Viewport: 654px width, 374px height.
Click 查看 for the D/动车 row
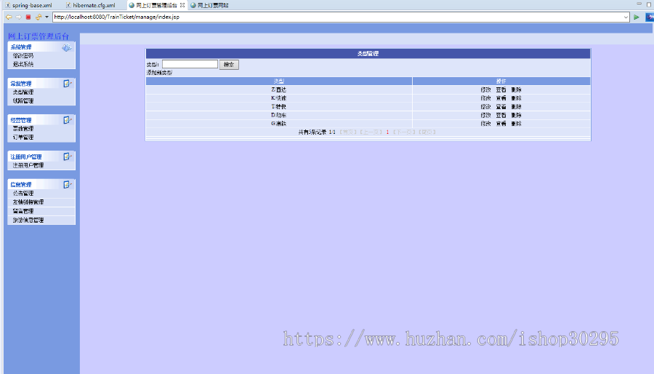pos(501,115)
